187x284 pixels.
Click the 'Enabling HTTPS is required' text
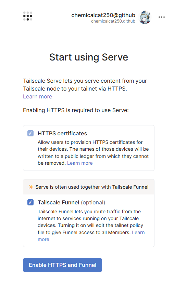click(x=76, y=110)
